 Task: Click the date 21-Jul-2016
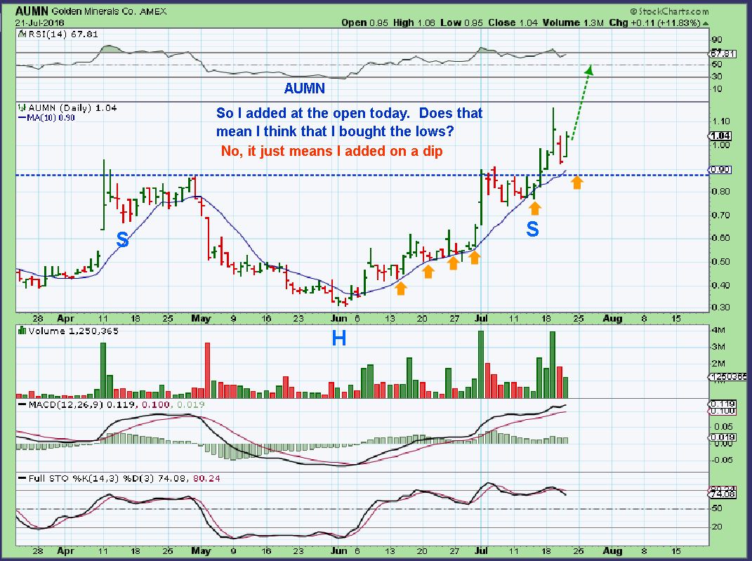click(x=39, y=22)
